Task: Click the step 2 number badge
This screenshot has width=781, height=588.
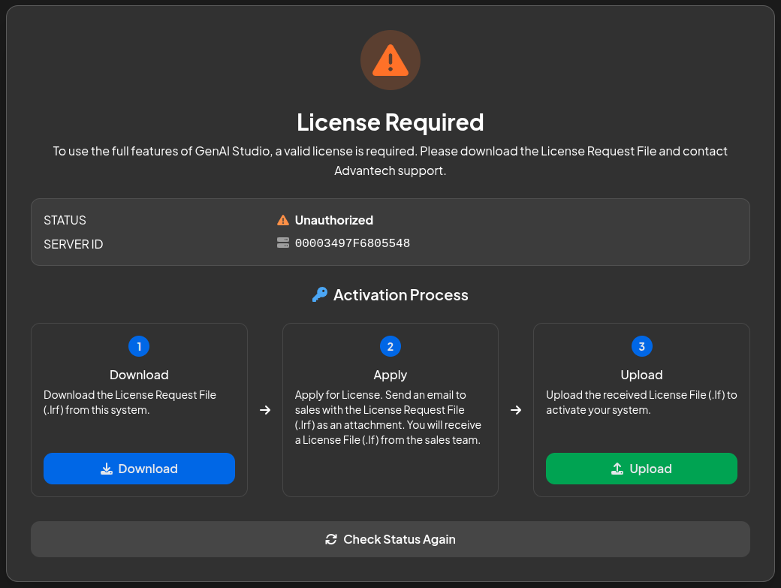Action: 390,346
